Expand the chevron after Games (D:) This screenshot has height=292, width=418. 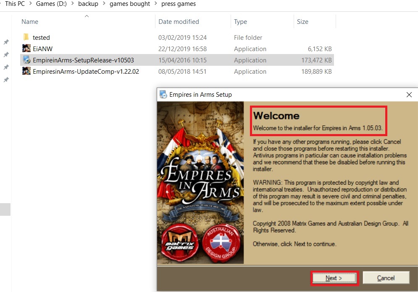73,4
